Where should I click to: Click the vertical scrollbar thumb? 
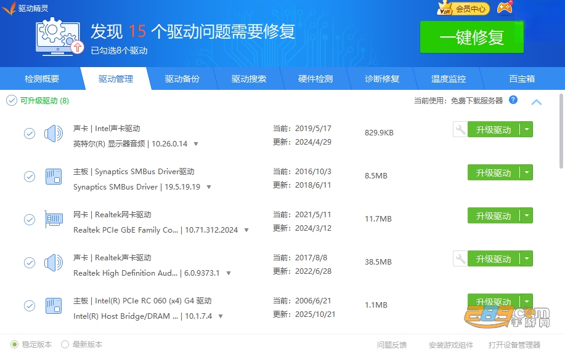[561, 130]
